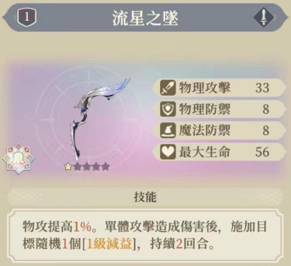Click the 流星之墜 title text
The width and height of the screenshot is (291, 266).
[145, 18]
